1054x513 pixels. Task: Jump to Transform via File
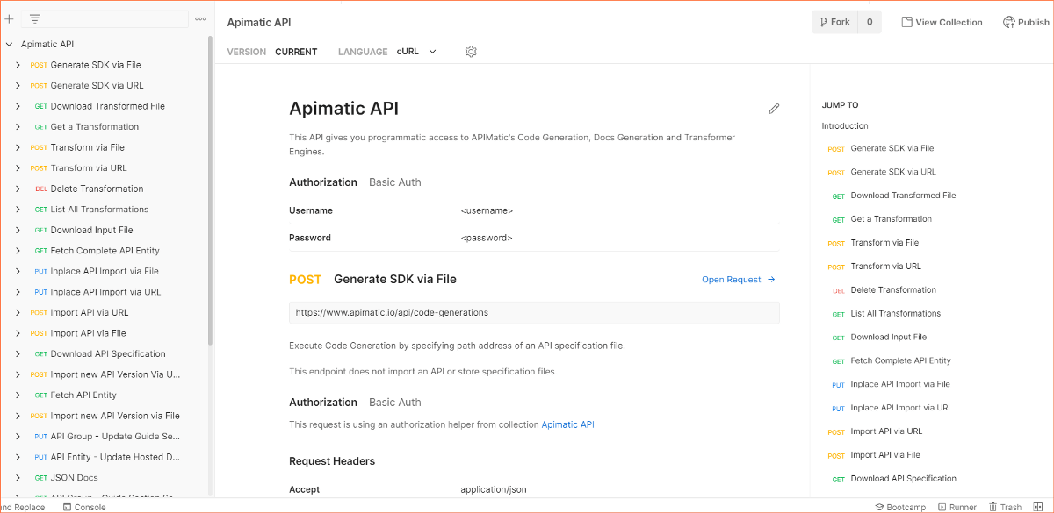(884, 243)
